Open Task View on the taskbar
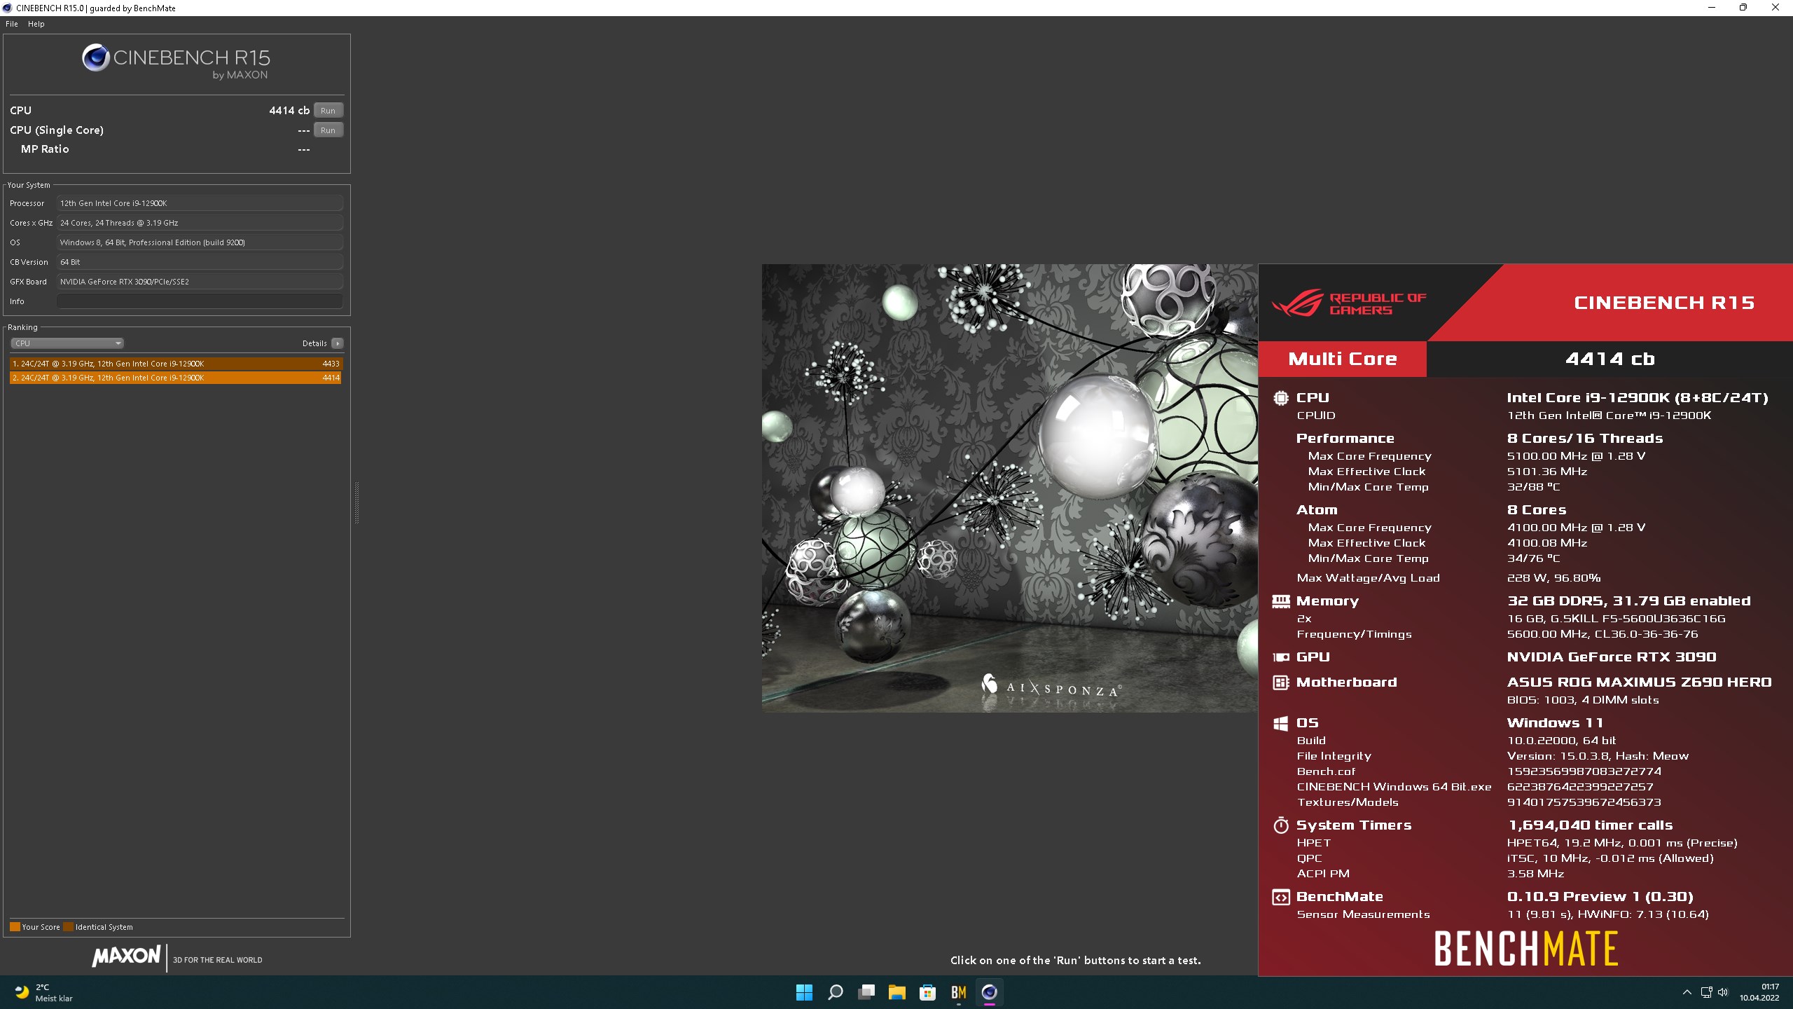The image size is (1793, 1009). tap(866, 992)
